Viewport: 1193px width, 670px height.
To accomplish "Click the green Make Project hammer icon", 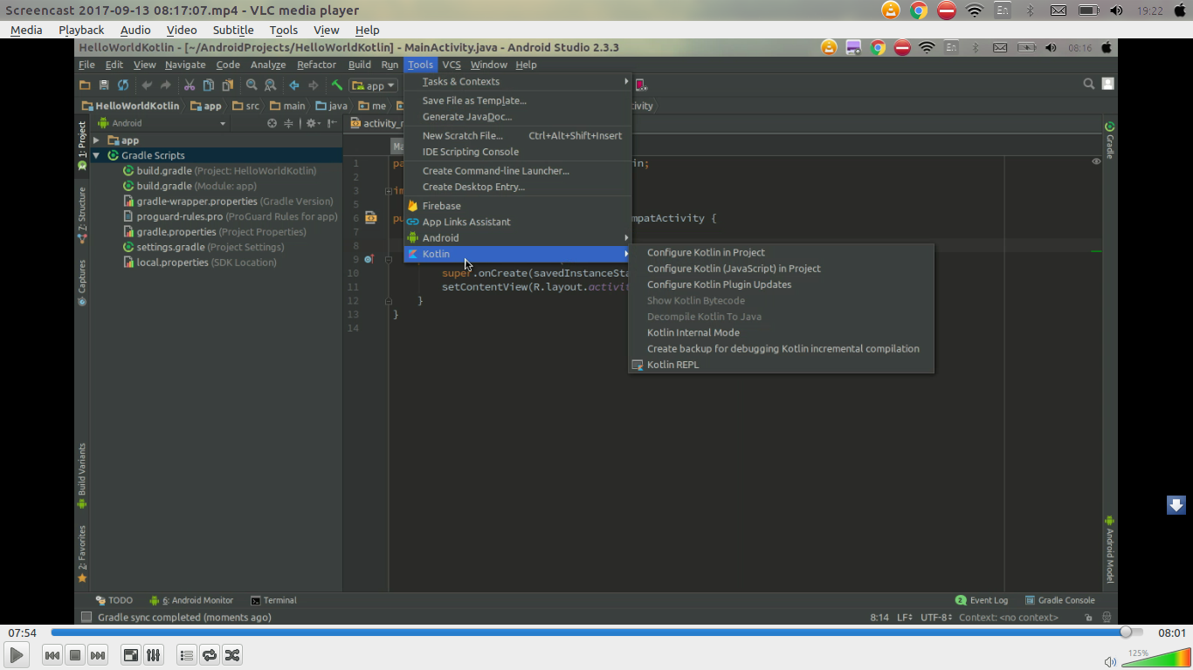I will 336,85.
